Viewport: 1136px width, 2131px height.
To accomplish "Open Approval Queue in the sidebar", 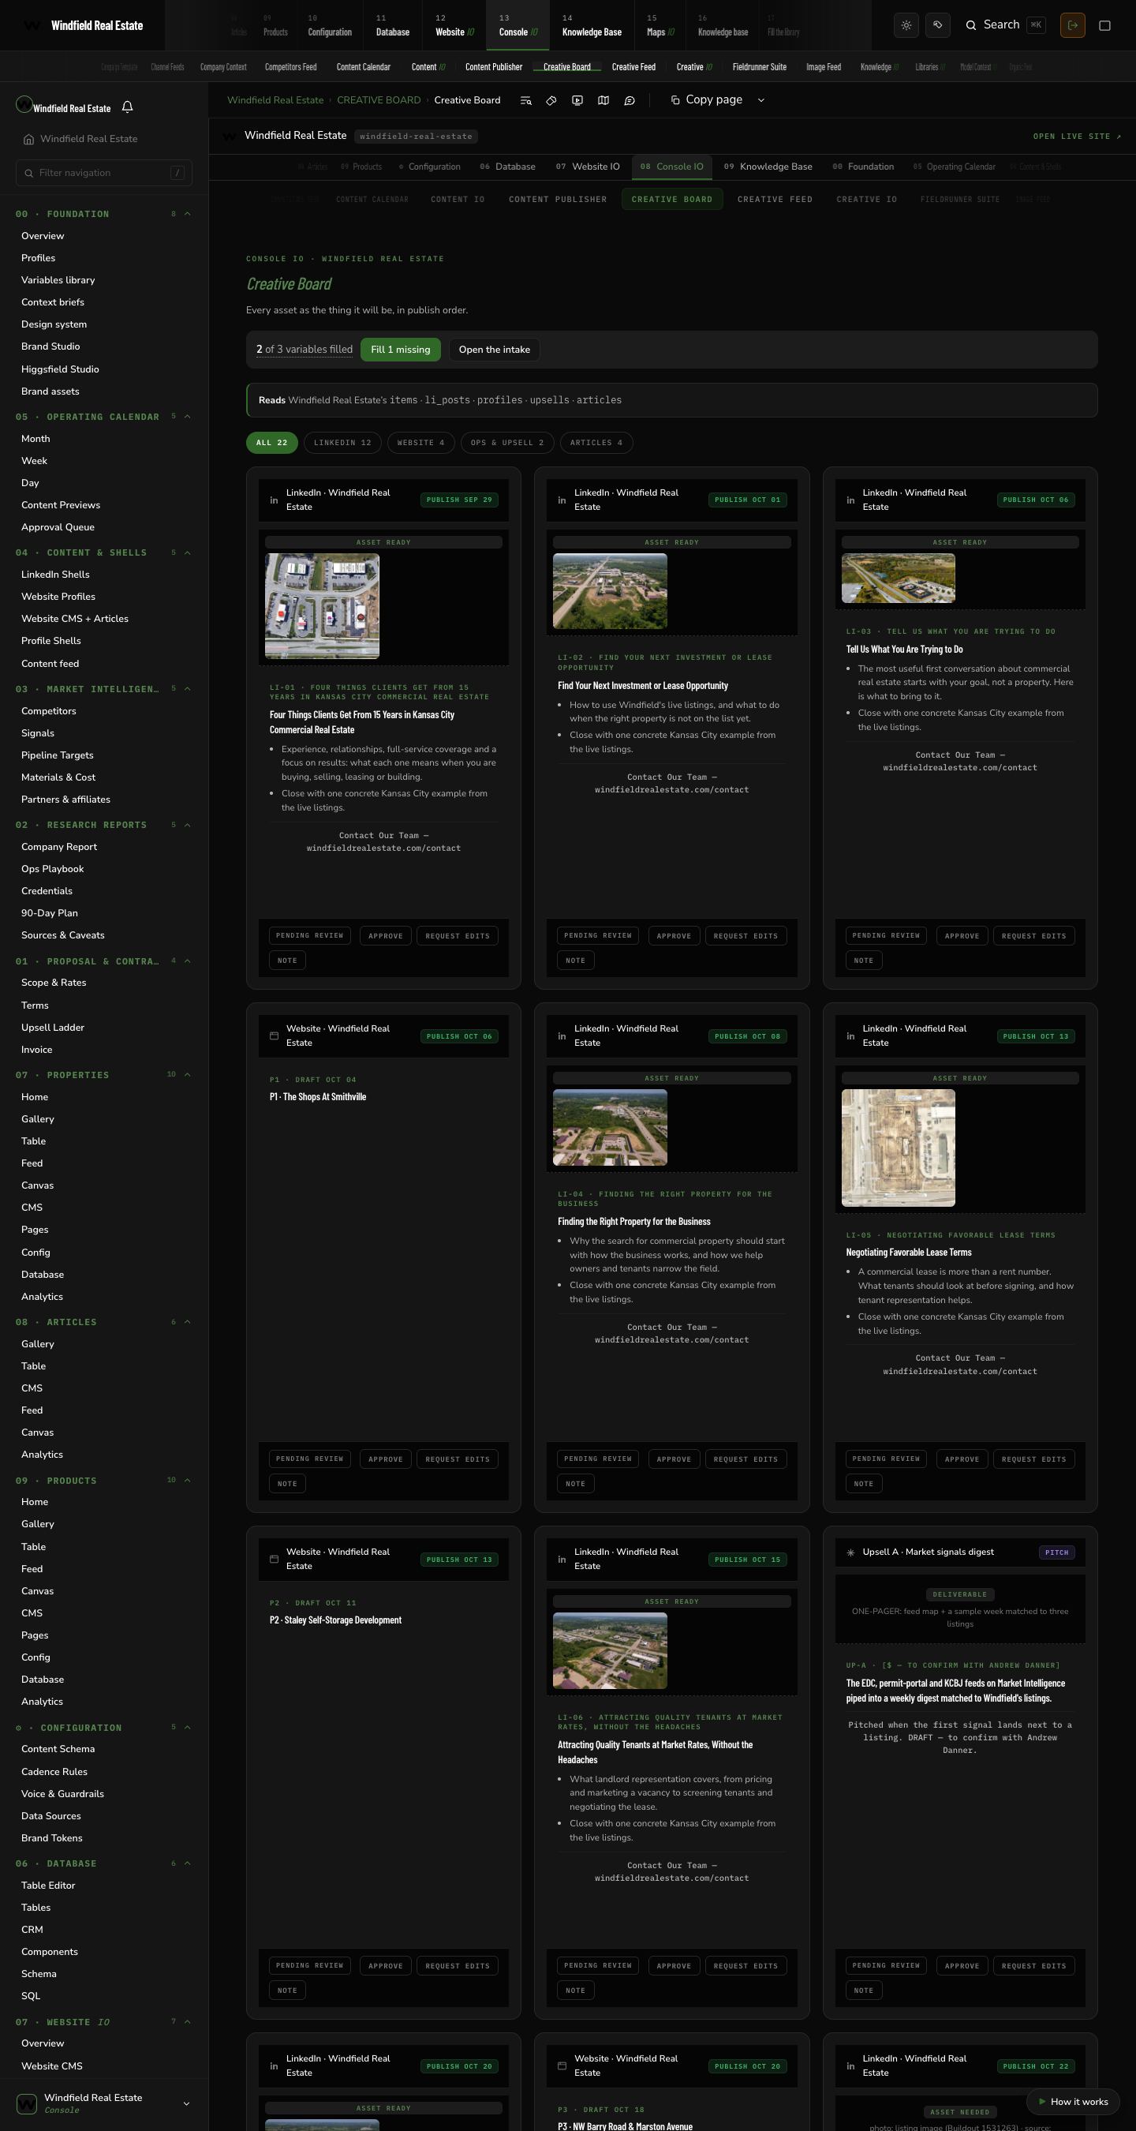I will [58, 527].
